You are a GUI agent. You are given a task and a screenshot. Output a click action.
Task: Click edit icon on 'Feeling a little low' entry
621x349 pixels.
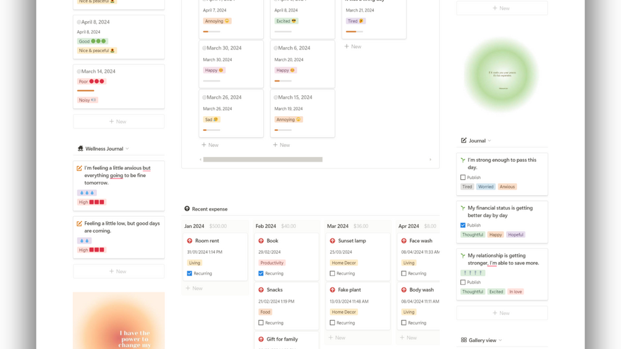click(79, 224)
